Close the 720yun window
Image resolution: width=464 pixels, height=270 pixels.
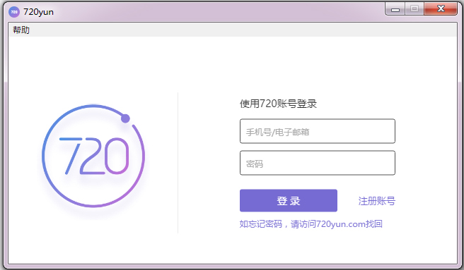441,9
